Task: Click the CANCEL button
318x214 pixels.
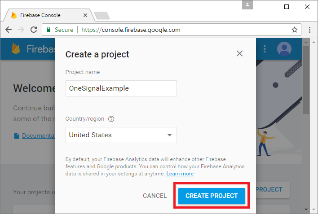Action: pyautogui.click(x=155, y=196)
